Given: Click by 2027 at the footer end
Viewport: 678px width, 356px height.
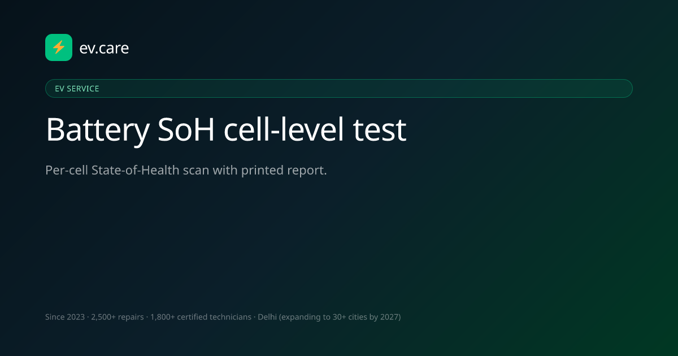Looking at the screenshot, I should (386, 318).
